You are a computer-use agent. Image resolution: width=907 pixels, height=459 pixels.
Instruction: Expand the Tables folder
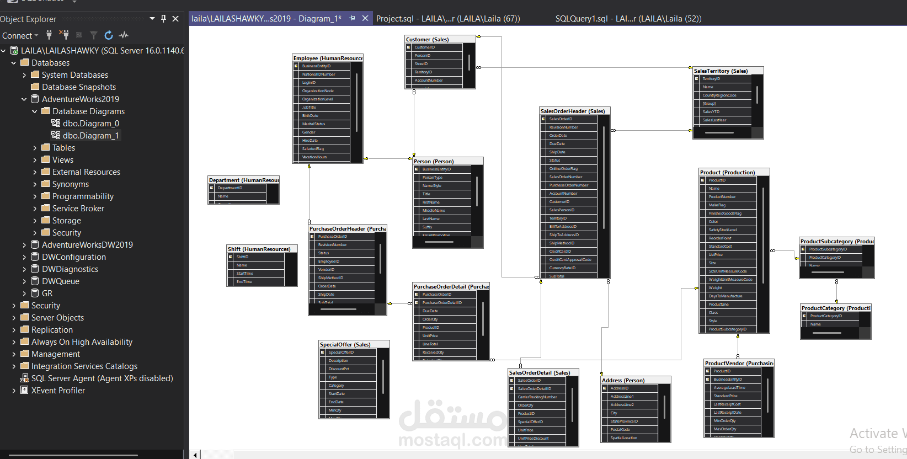[35, 148]
